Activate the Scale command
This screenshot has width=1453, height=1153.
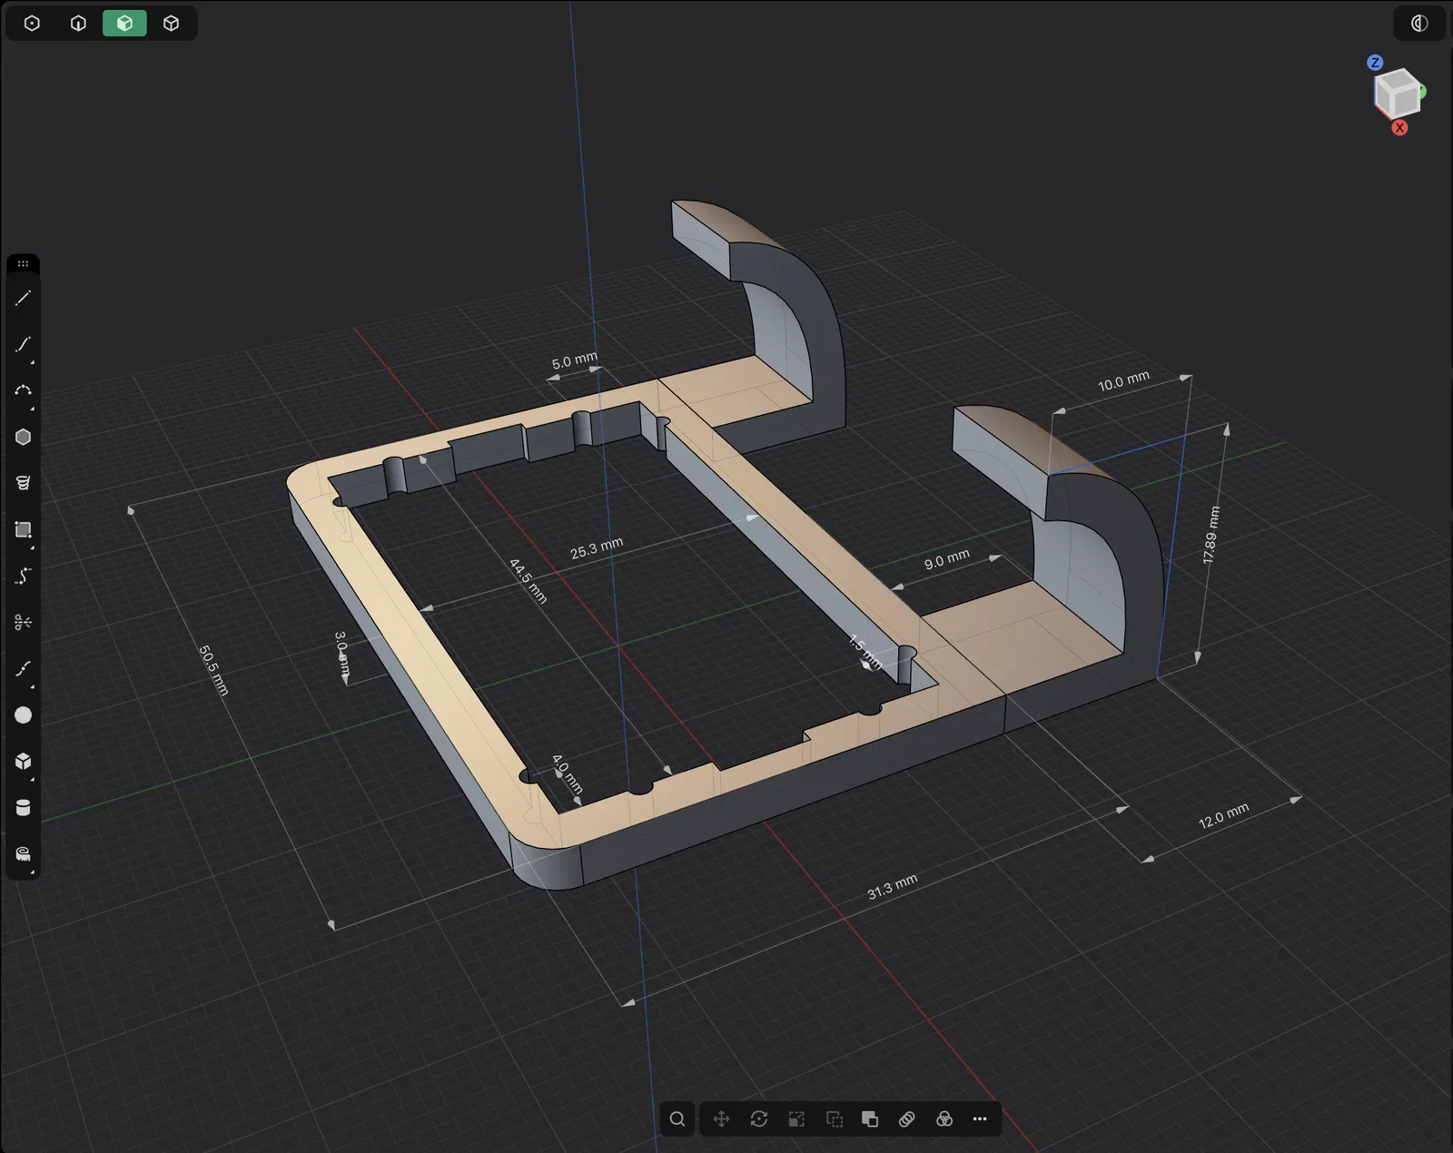796,1119
